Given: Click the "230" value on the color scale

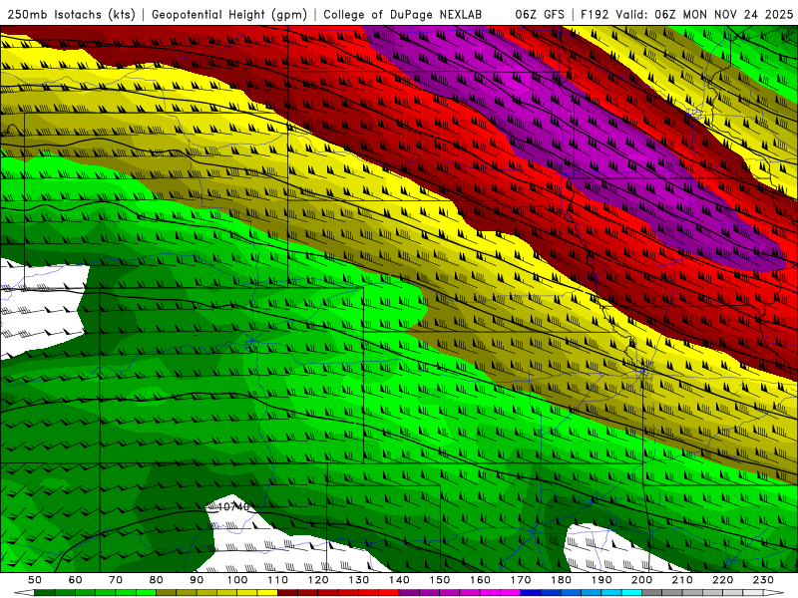Looking at the screenshot, I should [x=763, y=580].
